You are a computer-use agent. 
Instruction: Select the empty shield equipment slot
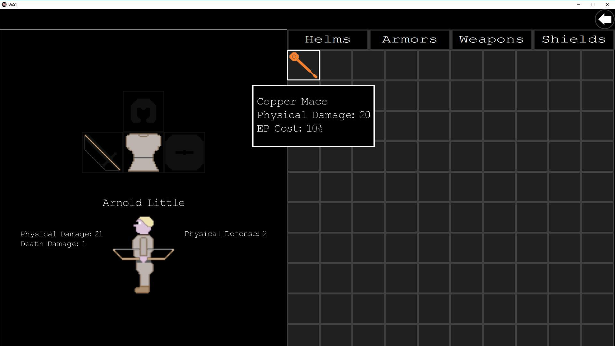184,152
